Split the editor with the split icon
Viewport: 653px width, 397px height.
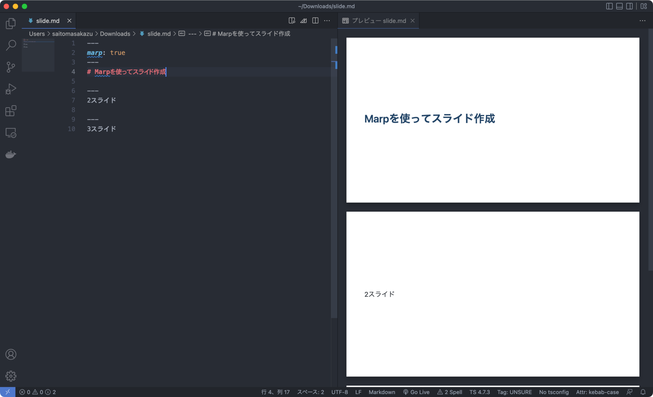tap(315, 20)
